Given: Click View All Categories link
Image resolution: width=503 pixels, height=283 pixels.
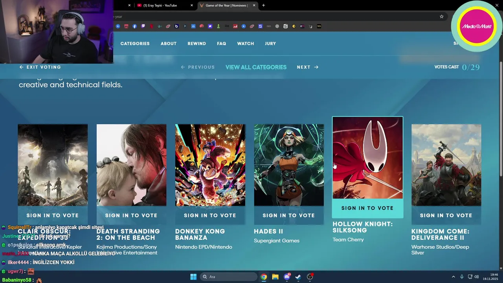Looking at the screenshot, I should [x=256, y=67].
